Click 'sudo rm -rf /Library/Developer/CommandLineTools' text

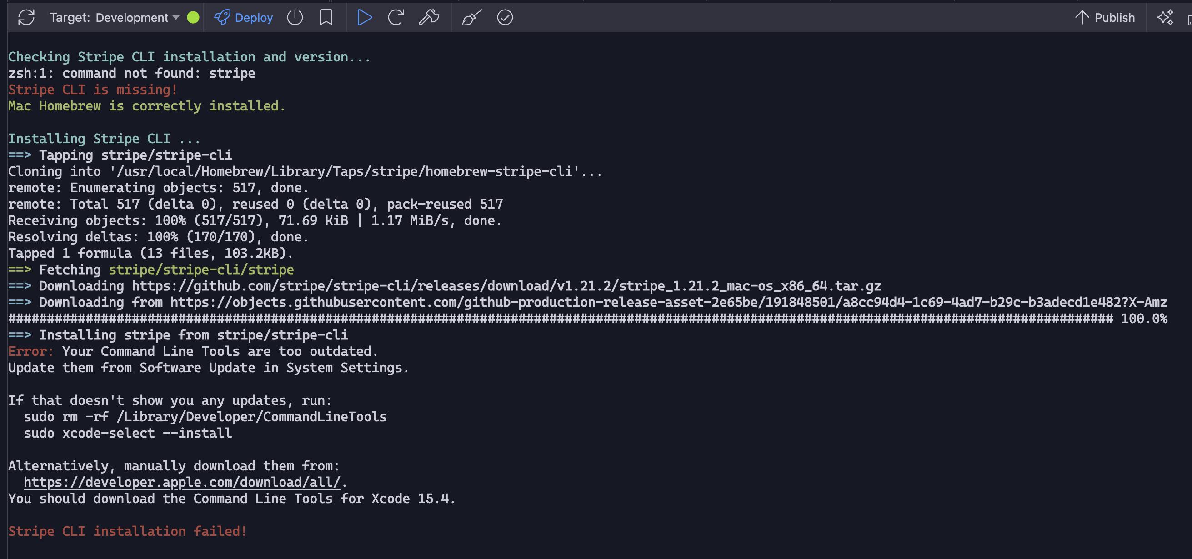205,416
